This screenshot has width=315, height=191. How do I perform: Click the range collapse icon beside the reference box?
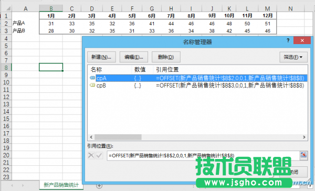[x=303, y=155]
